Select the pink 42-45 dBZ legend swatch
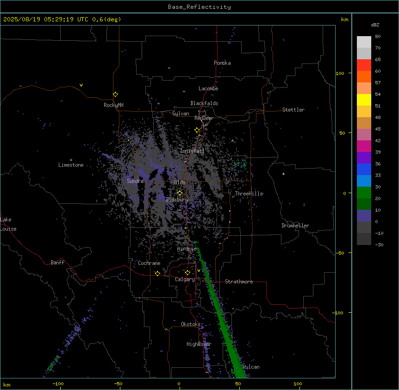This screenshot has width=399, height=390. click(x=364, y=135)
